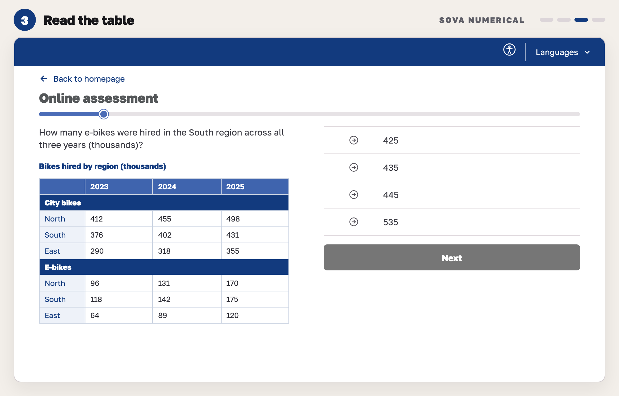Viewport: 619px width, 396px height.
Task: Choose answer option 425
Action: pyautogui.click(x=452, y=140)
